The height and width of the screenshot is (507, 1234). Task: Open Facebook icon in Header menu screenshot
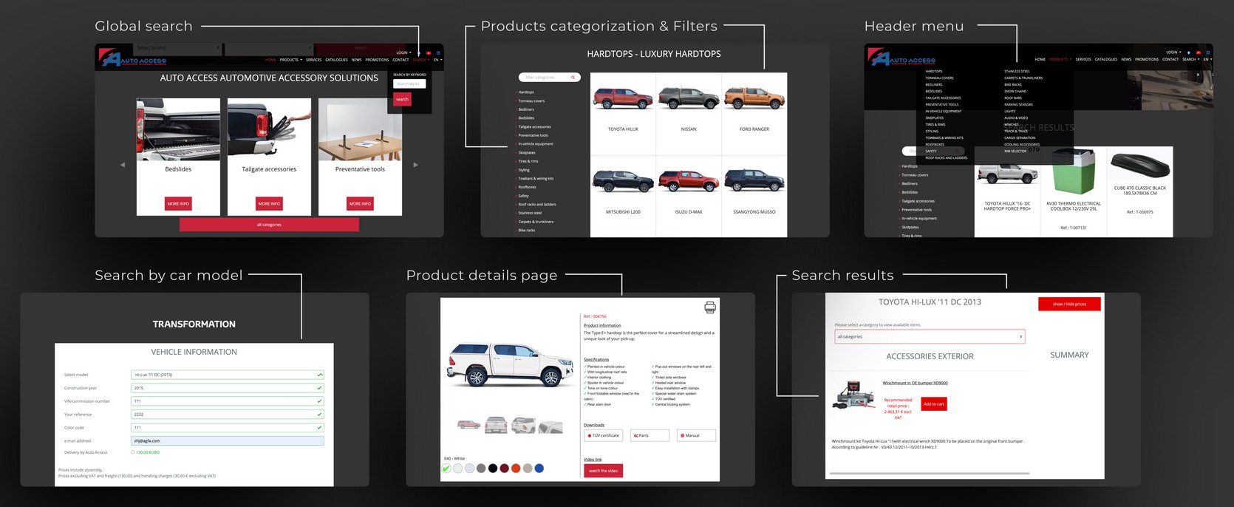pos(1189,52)
